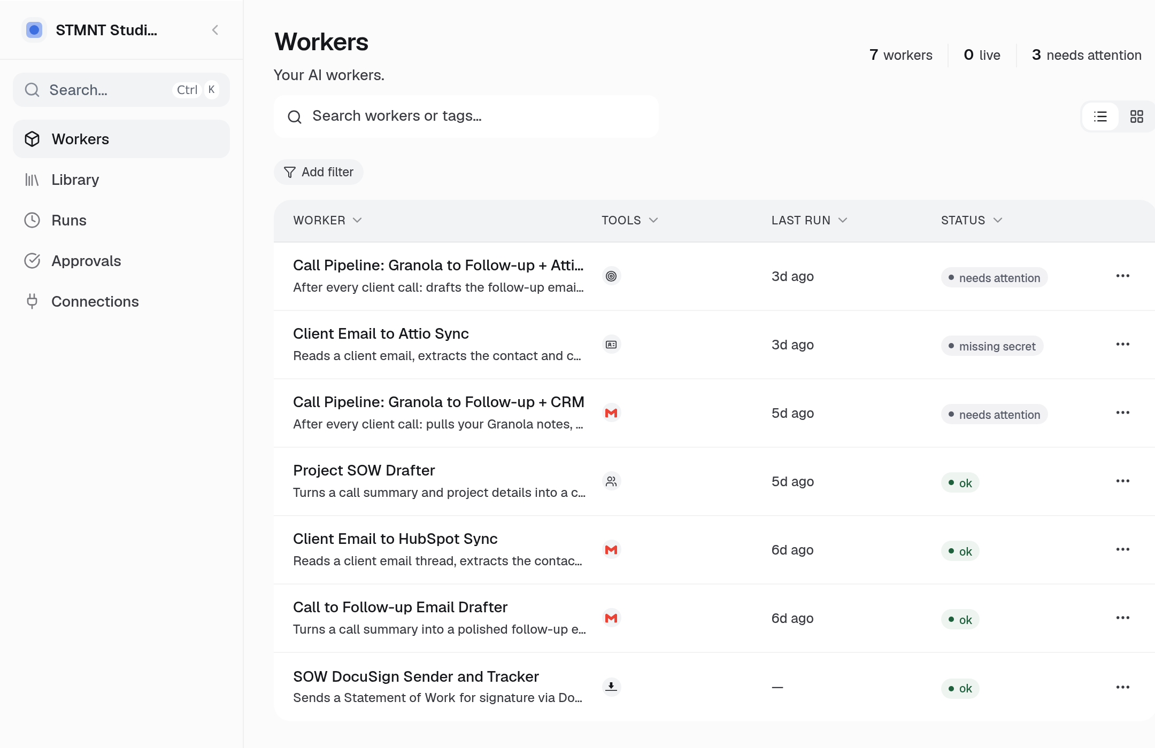This screenshot has height=748, width=1155.
Task: Focus the sidebar Search field
Action: click(x=121, y=90)
